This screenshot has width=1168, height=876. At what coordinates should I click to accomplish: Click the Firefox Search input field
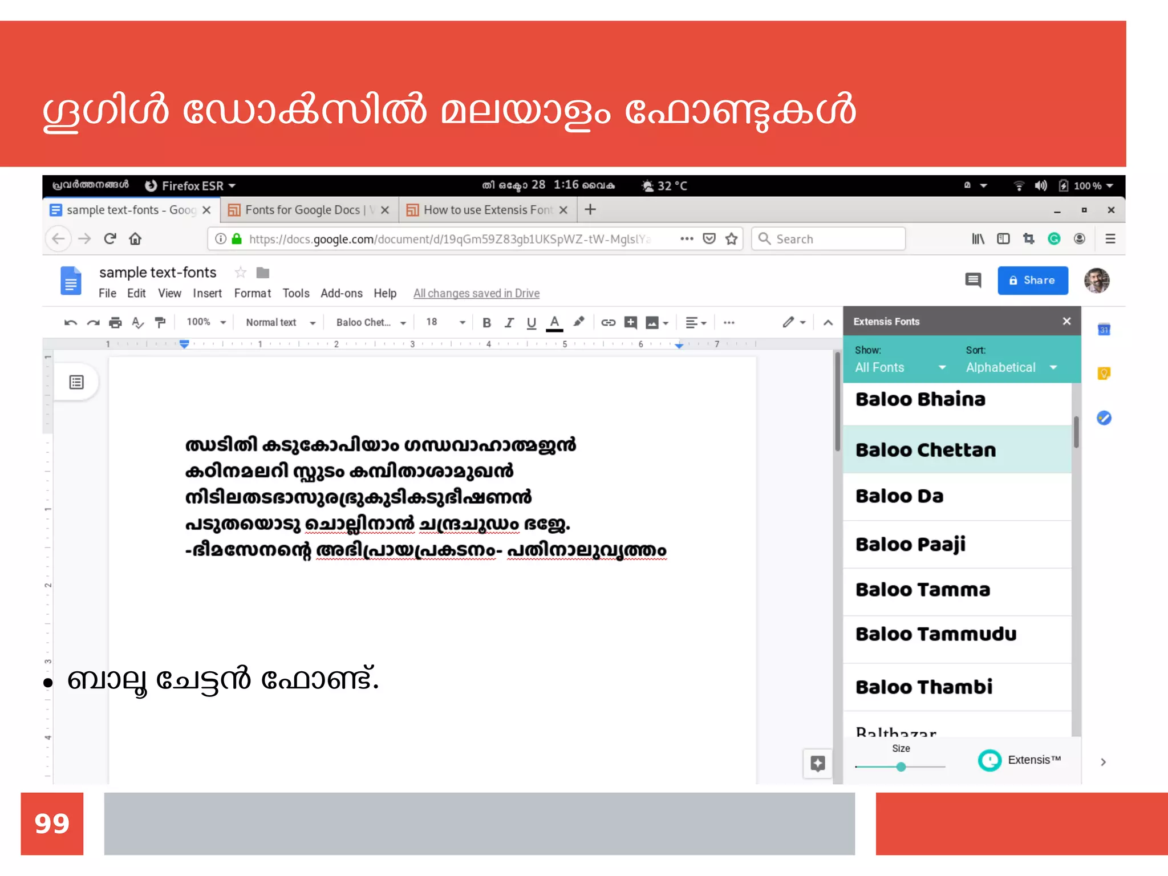pos(829,239)
